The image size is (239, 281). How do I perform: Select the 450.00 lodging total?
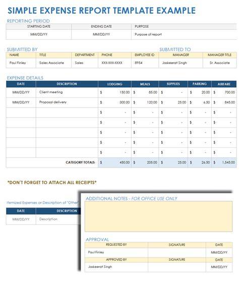click(114, 162)
